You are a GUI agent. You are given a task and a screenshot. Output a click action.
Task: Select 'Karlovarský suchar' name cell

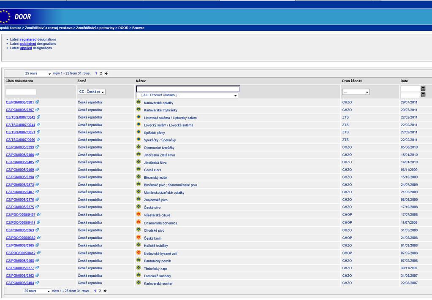tap(158, 284)
